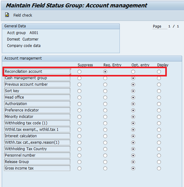Set Cash management group to Display
Viewport: 184px width, 187px height.
pos(159,78)
